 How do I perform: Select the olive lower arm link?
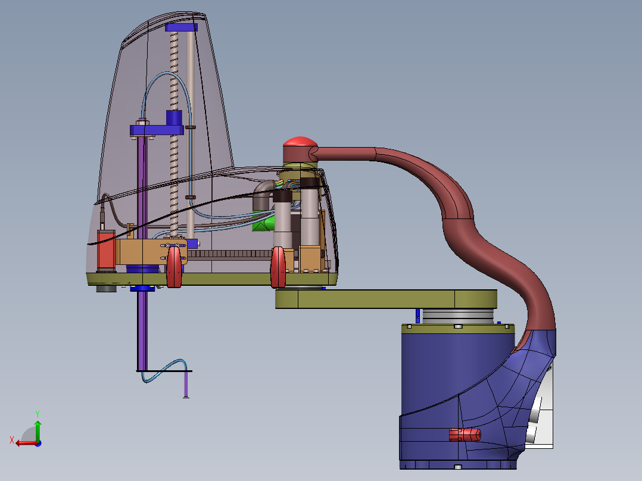click(x=386, y=299)
